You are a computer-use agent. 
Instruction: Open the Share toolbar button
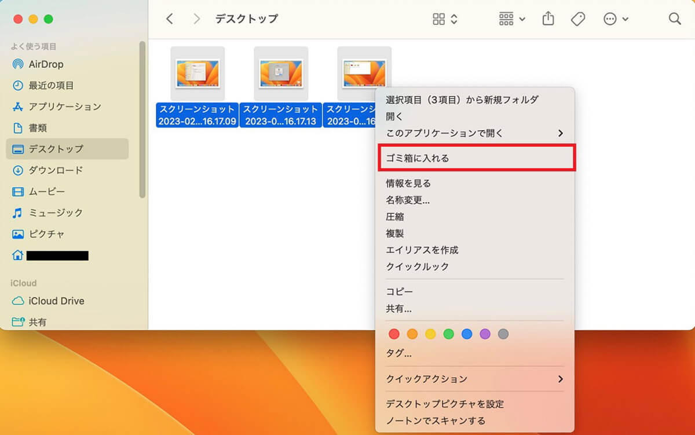548,19
